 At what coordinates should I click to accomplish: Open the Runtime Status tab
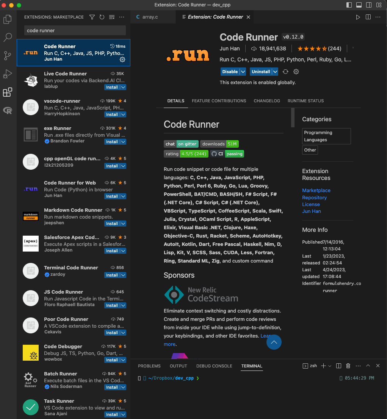(306, 101)
